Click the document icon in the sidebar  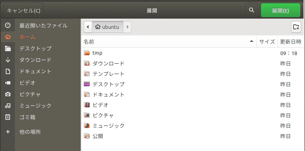[x=8, y=72]
